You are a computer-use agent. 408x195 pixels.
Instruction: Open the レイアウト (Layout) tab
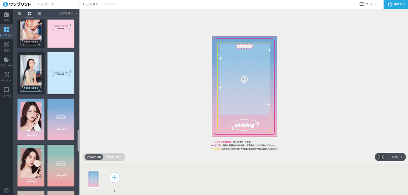coord(6,31)
